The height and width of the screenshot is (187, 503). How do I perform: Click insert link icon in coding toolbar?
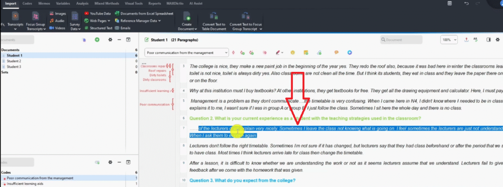(x=319, y=52)
